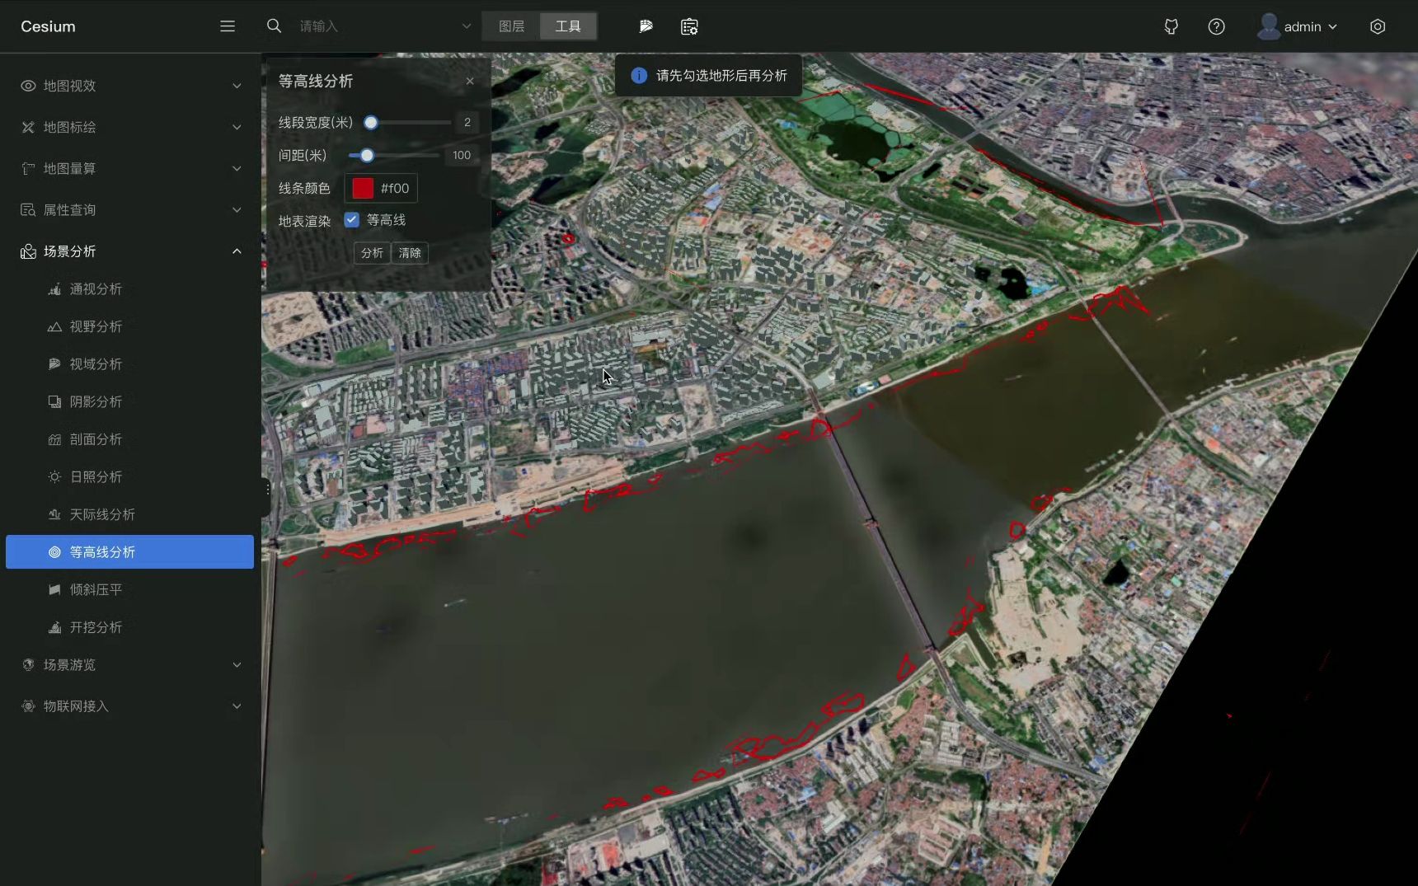
Task: Expand the 场景游览 menu chevron
Action: tap(237, 664)
